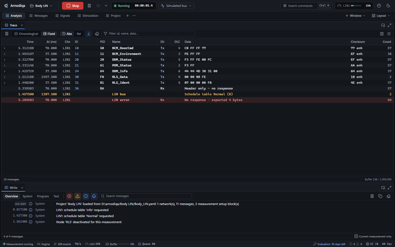Switch to the Signals tab
The image size is (395, 247).
point(63,16)
